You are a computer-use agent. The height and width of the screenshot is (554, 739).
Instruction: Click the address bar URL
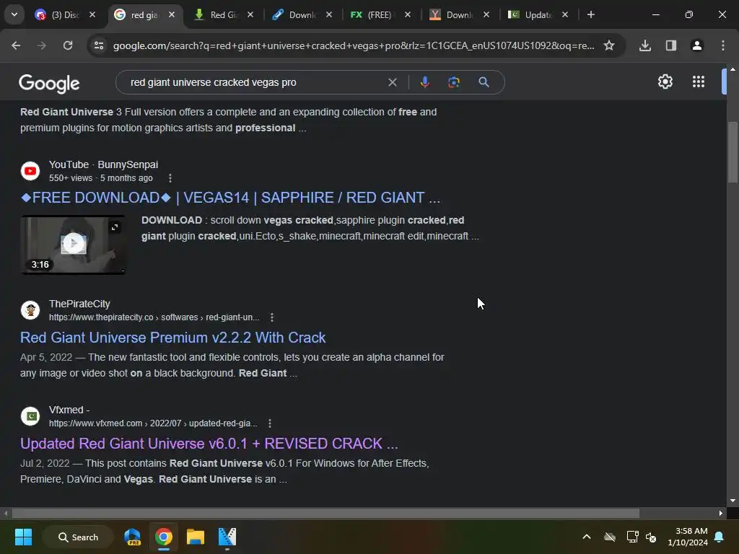click(354, 45)
